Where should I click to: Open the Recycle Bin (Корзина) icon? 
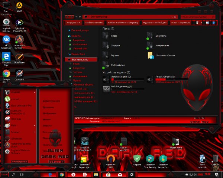tap(215, 160)
